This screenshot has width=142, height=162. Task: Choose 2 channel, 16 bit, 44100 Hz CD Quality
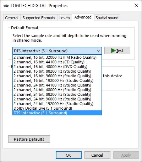point(57,62)
